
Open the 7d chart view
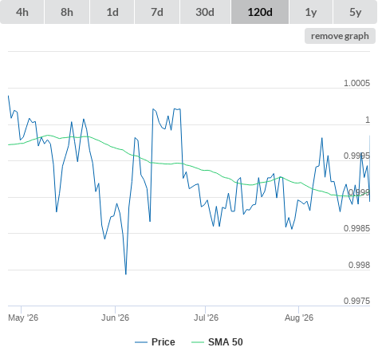pos(157,12)
